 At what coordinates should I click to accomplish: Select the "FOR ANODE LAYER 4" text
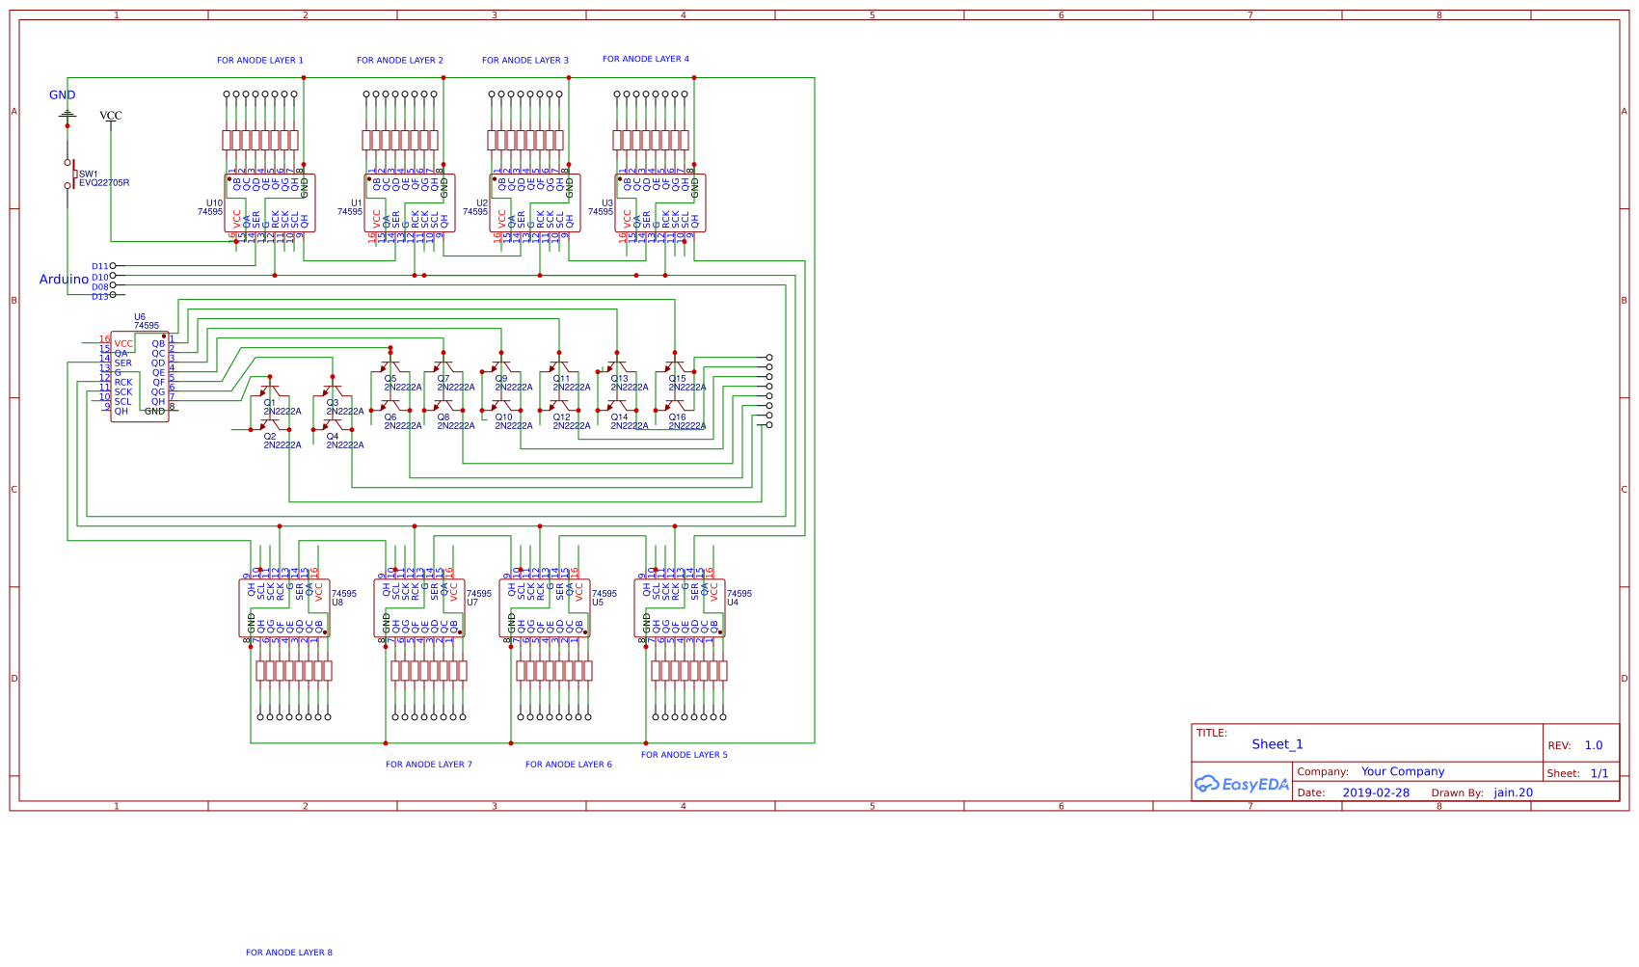[x=645, y=60]
